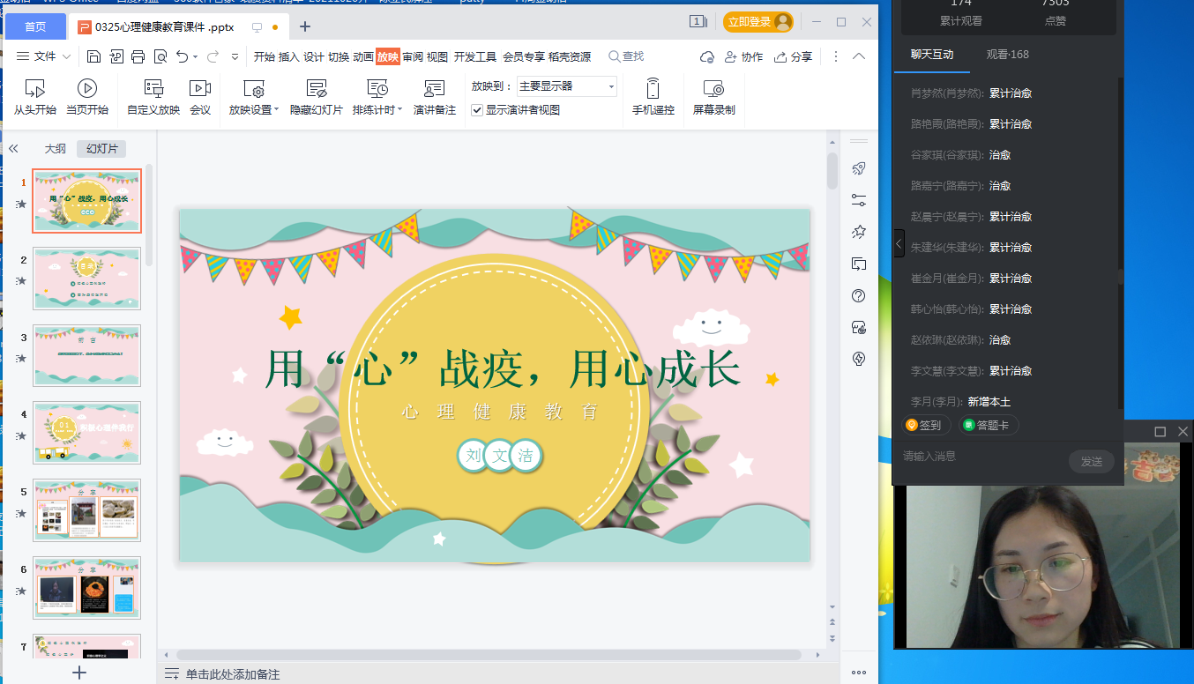Toggle 显示演讲者视图 checkbox
Screen dimensions: 1194x684
pyautogui.click(x=477, y=110)
